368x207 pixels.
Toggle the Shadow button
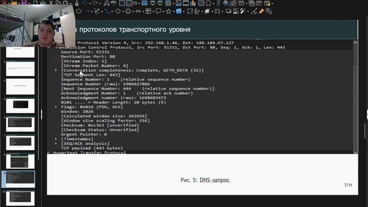[228, 11]
